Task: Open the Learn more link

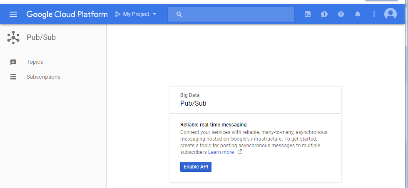Action: pos(221,152)
